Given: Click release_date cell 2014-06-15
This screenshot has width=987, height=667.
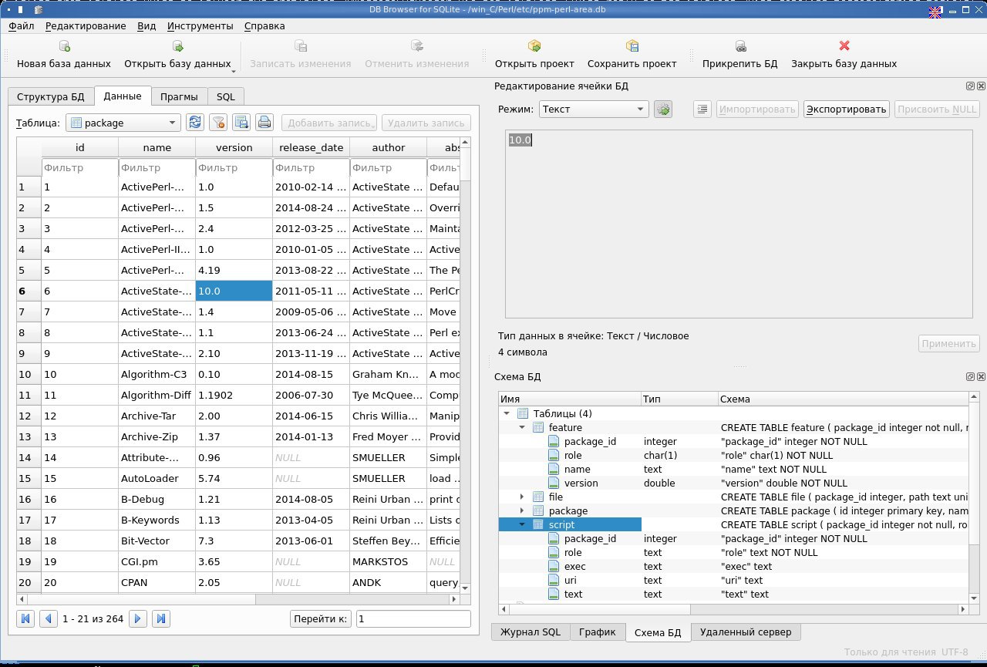Looking at the screenshot, I should (312, 416).
